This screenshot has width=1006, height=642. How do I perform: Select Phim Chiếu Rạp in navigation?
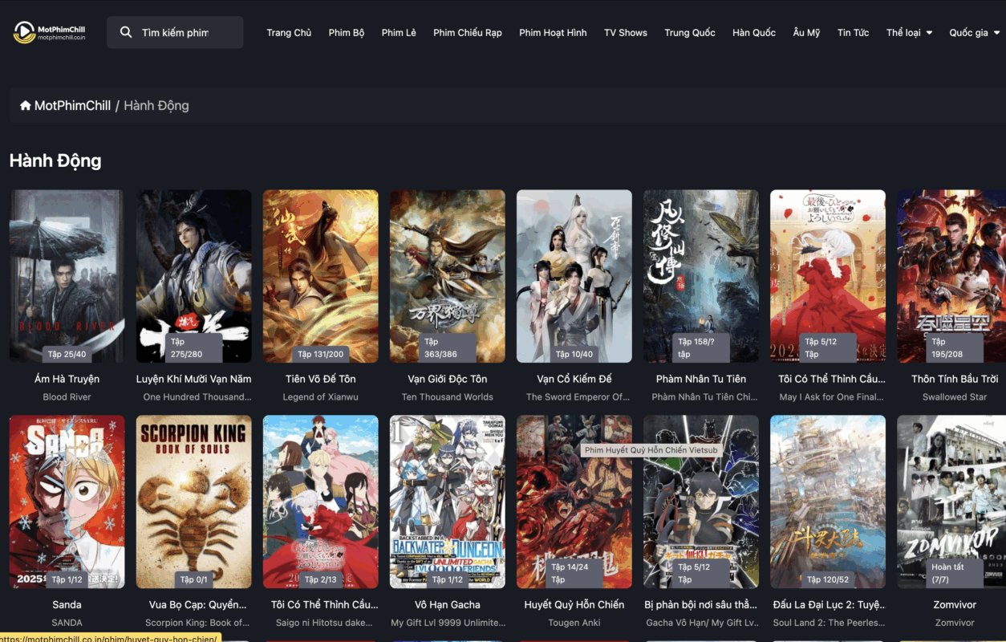point(468,33)
